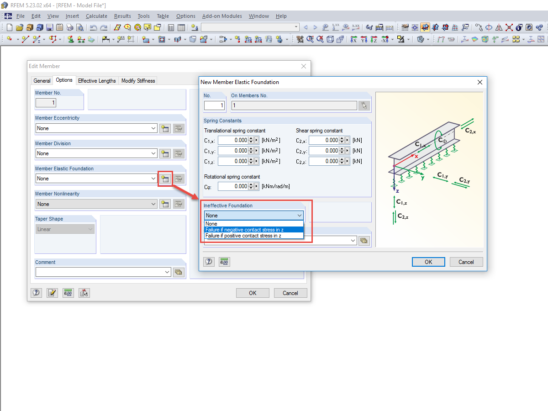Click help icon in Edit Member dialog

pos(36,293)
